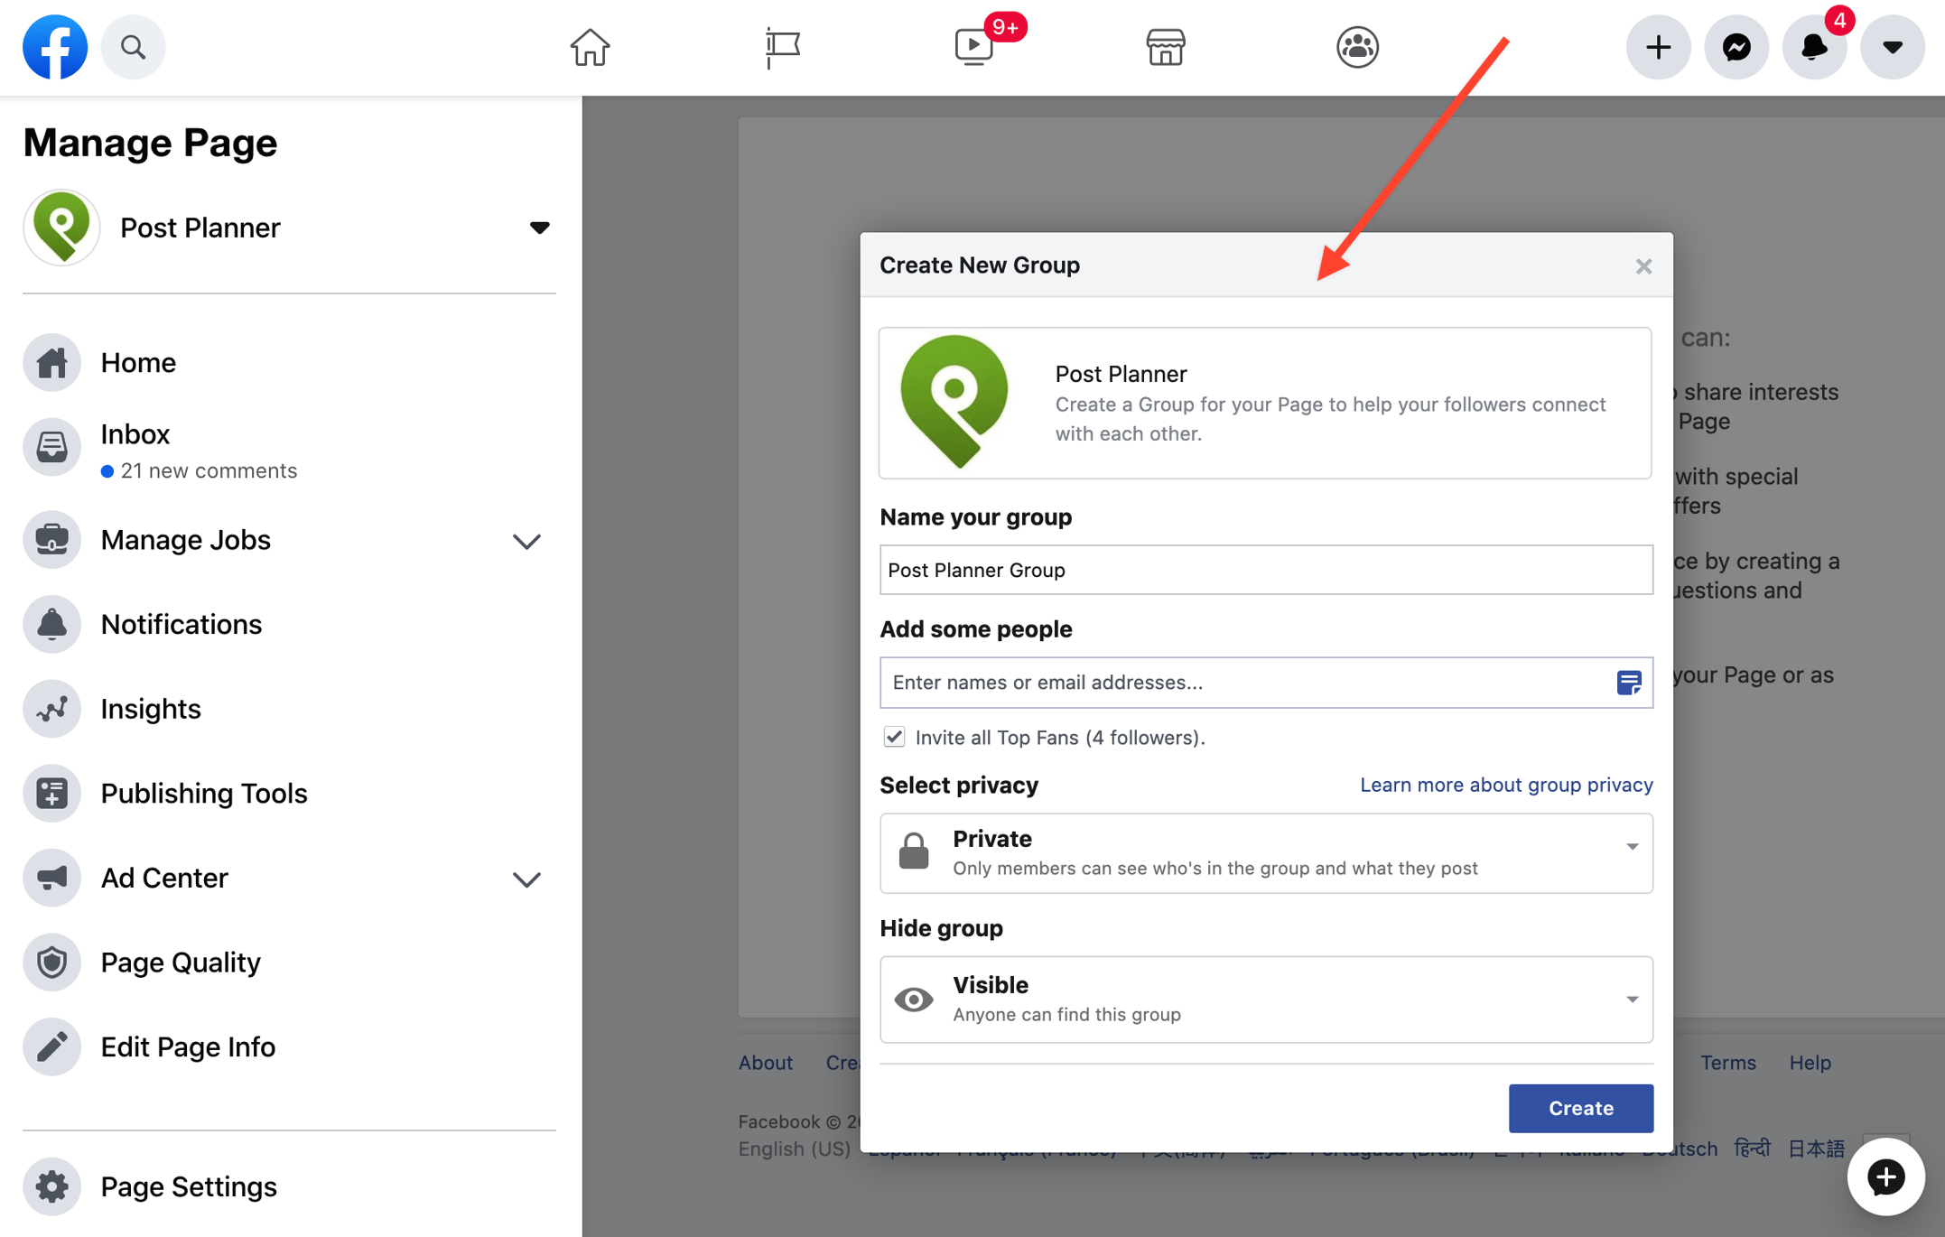Open Page Settings gear icon
The height and width of the screenshot is (1237, 1945).
51,1186
